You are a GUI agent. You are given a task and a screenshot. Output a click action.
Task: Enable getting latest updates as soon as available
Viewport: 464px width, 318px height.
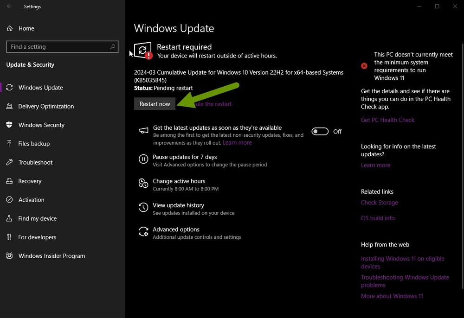coord(320,131)
